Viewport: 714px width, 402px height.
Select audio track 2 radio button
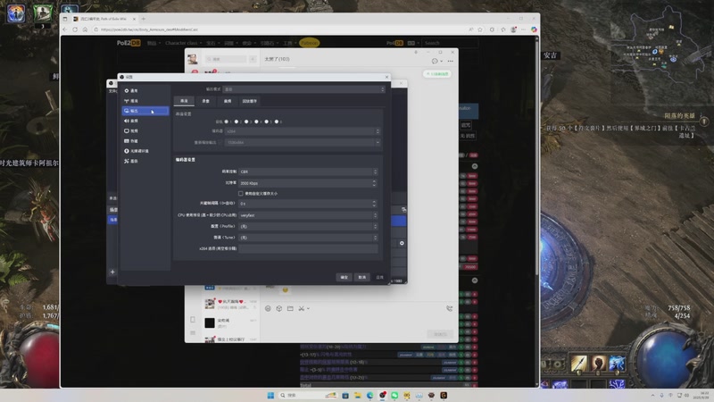[x=237, y=121]
